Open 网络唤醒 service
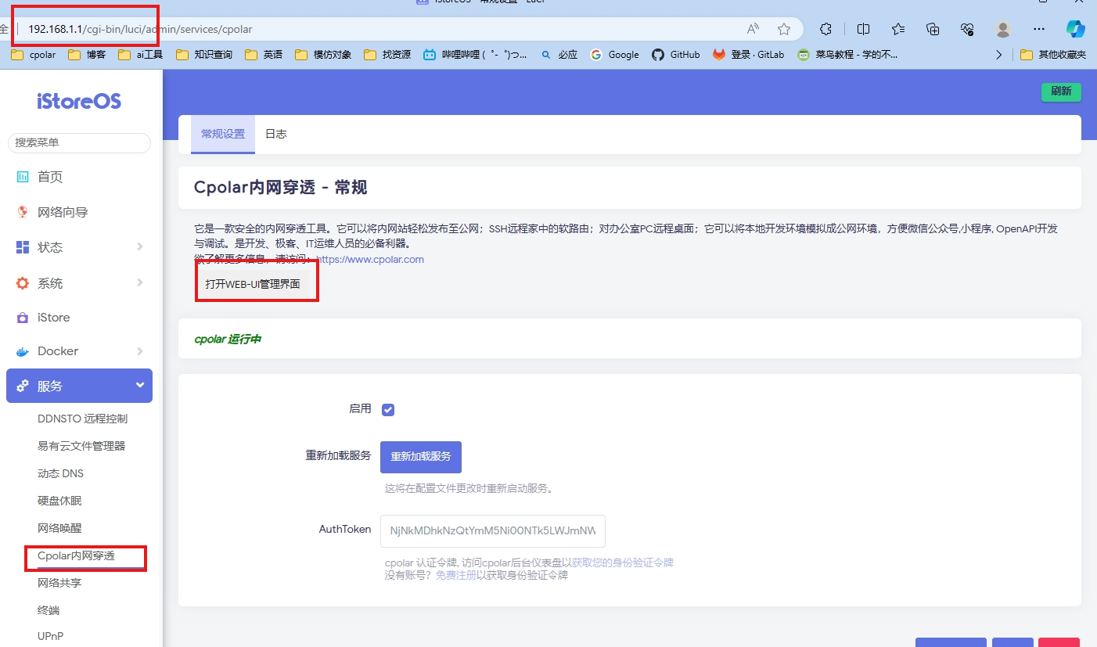This screenshot has width=1097, height=647. point(59,528)
